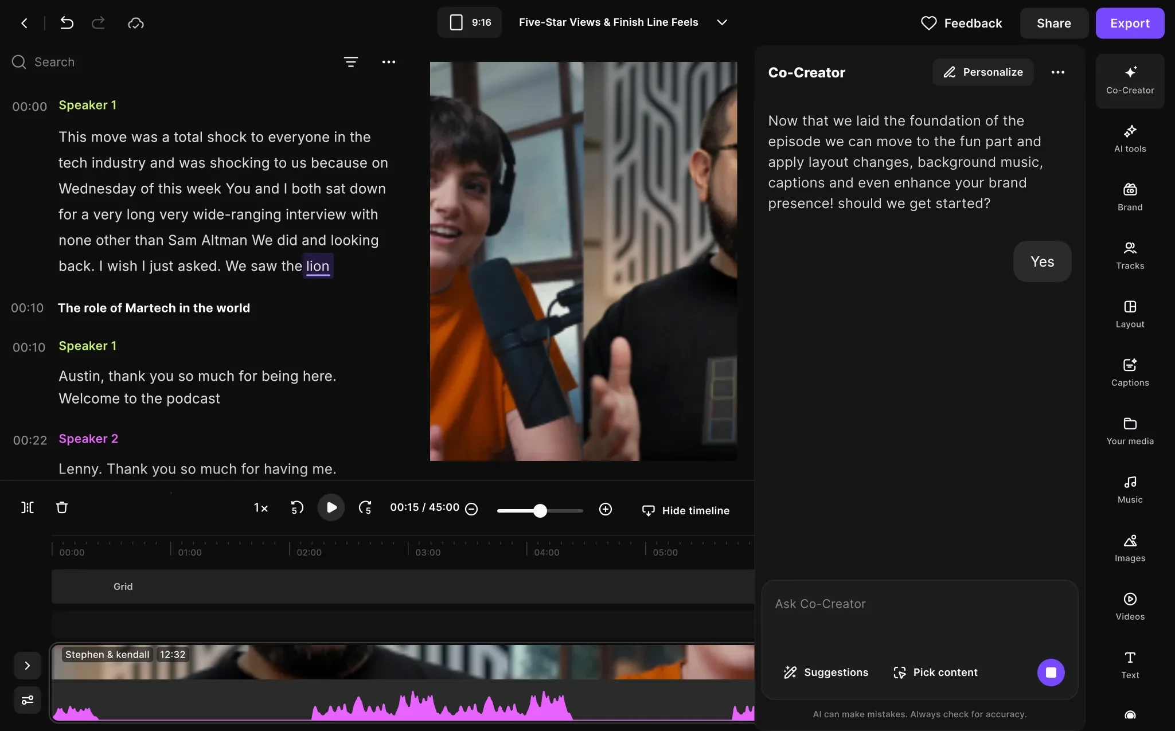Open the 9:16 aspect ratio selector

coord(470,22)
